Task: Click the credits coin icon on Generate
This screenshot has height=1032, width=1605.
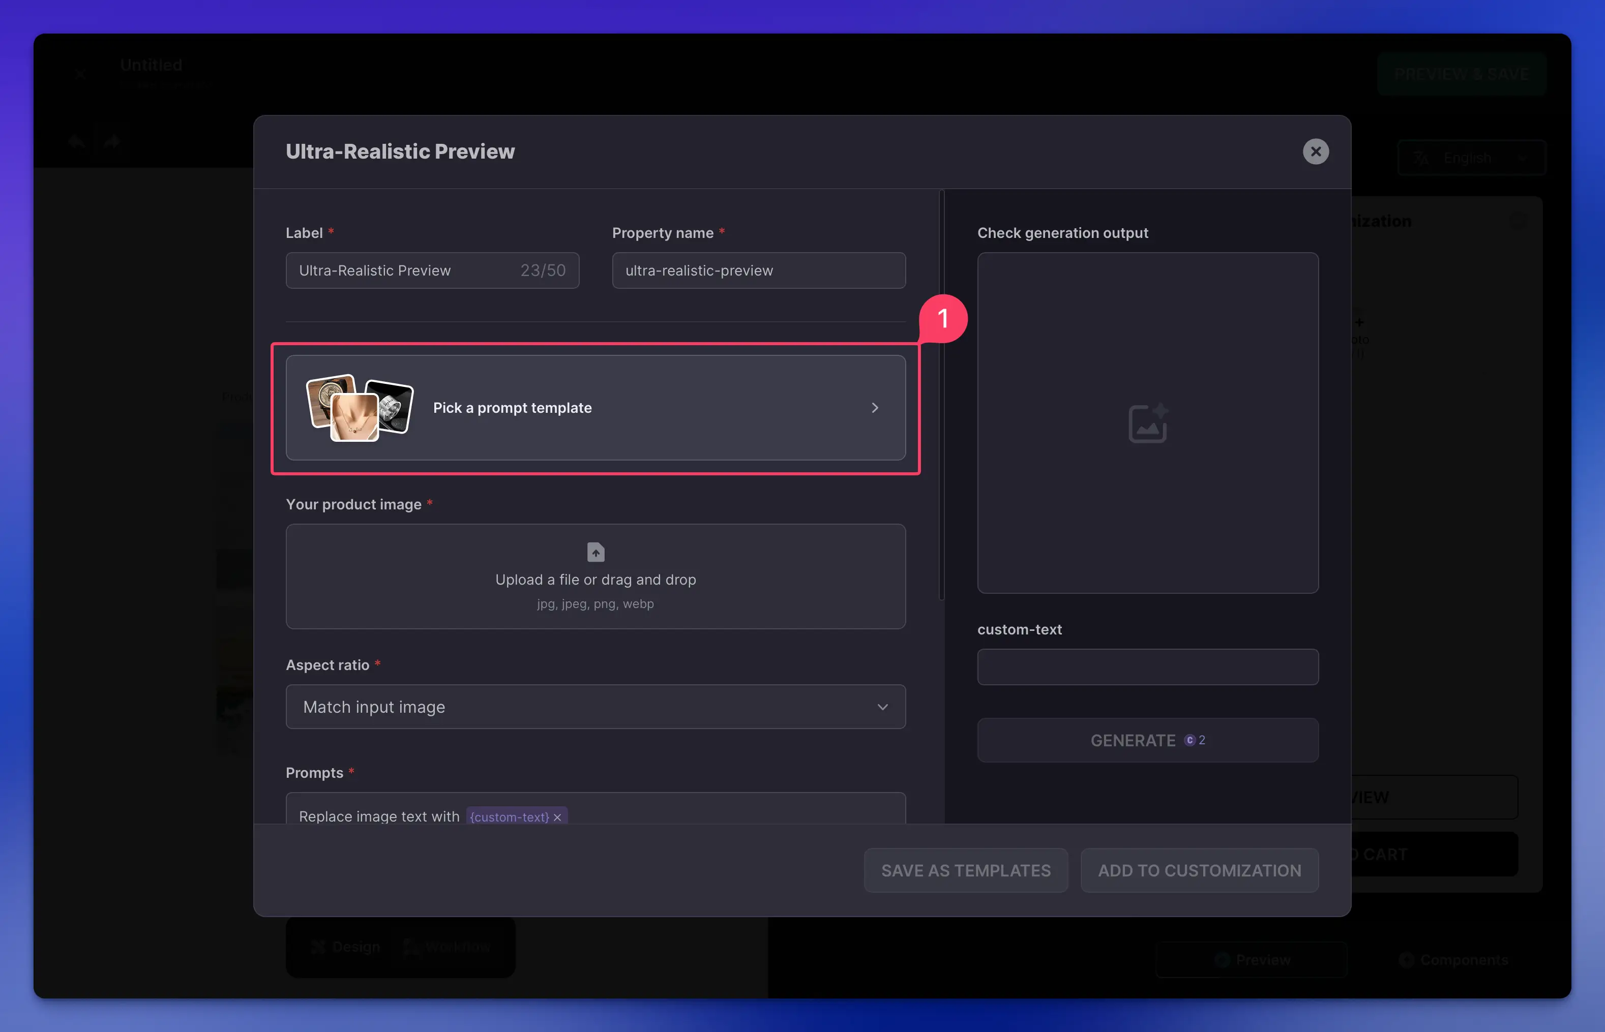Action: (1190, 740)
